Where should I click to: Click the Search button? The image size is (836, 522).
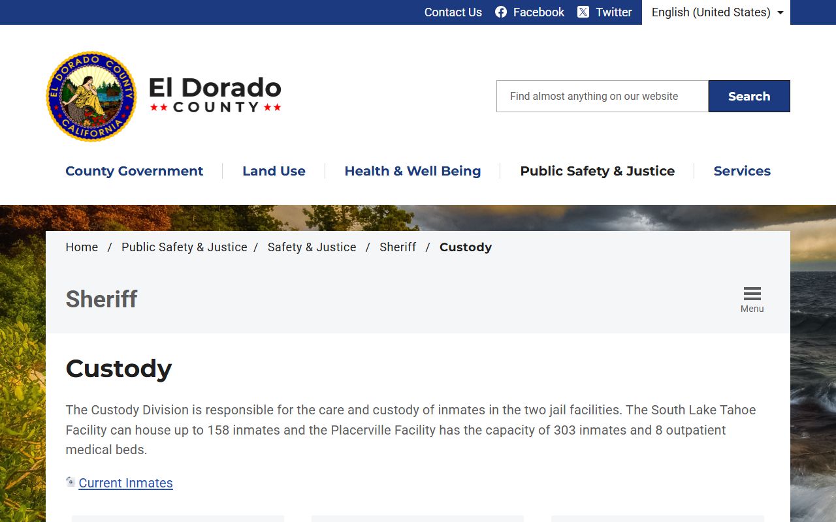point(749,96)
